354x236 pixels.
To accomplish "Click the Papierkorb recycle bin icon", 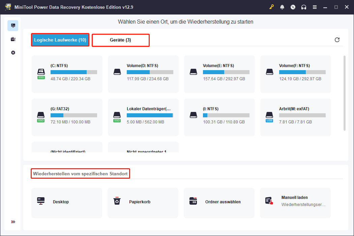I will pos(117,201).
